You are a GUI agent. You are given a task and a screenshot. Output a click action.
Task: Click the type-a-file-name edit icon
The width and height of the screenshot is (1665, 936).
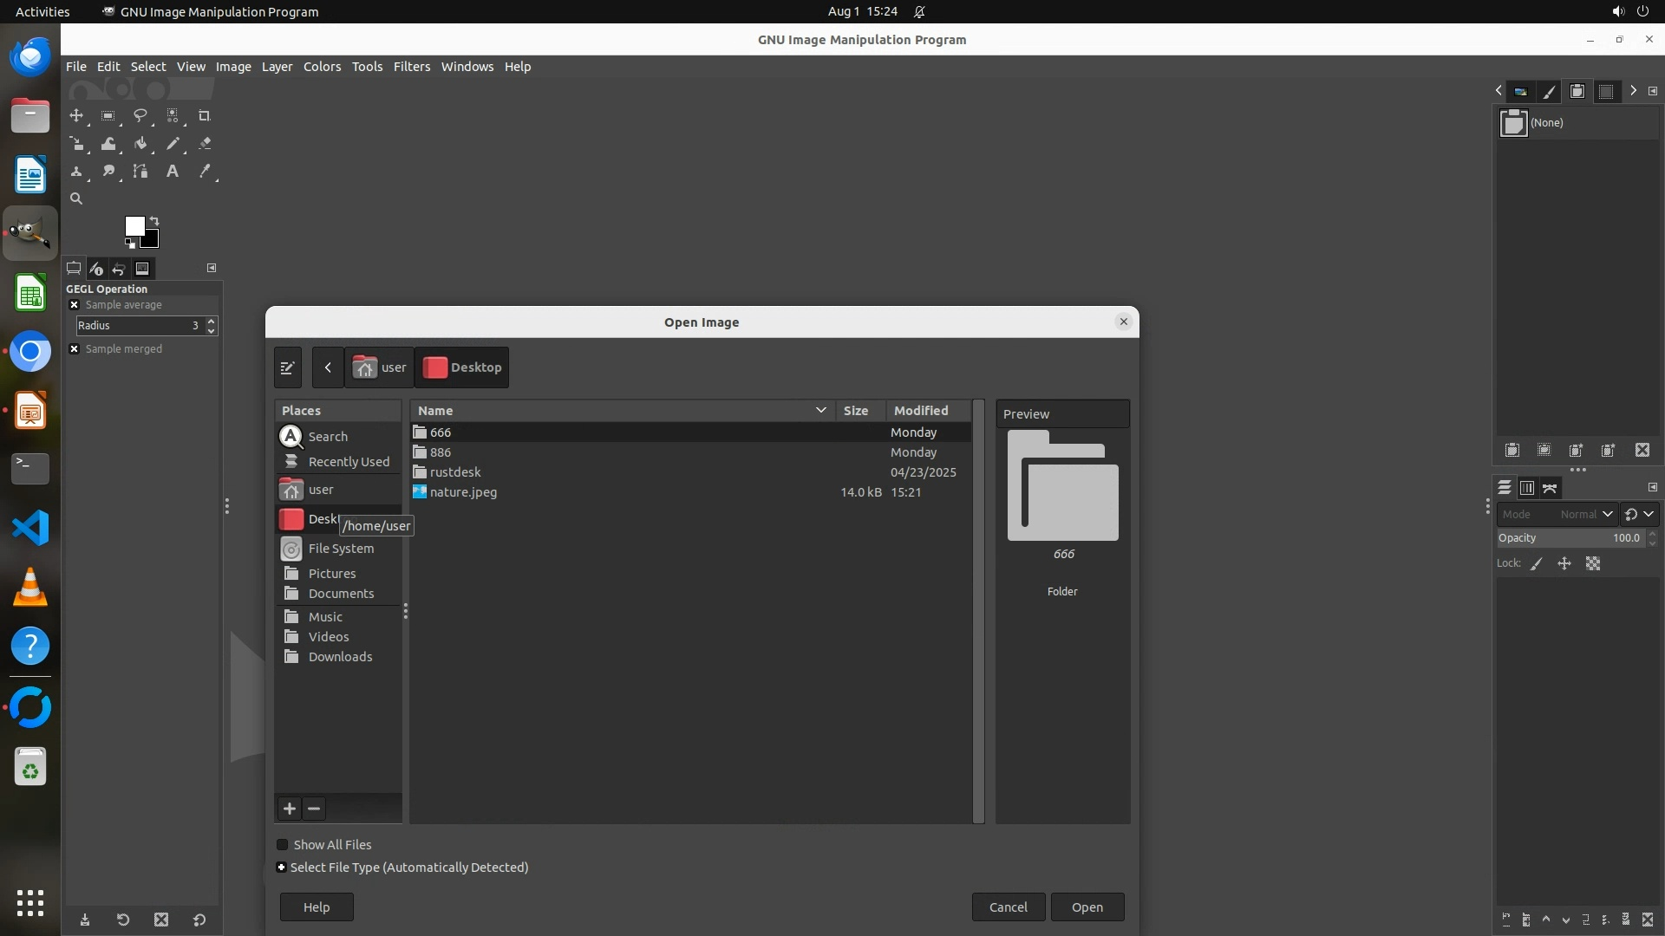coord(288,367)
